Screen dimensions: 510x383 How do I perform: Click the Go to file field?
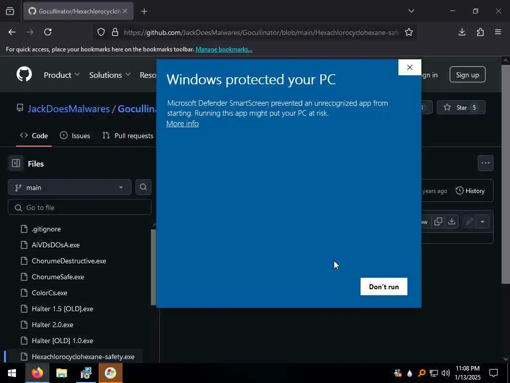[x=80, y=207]
